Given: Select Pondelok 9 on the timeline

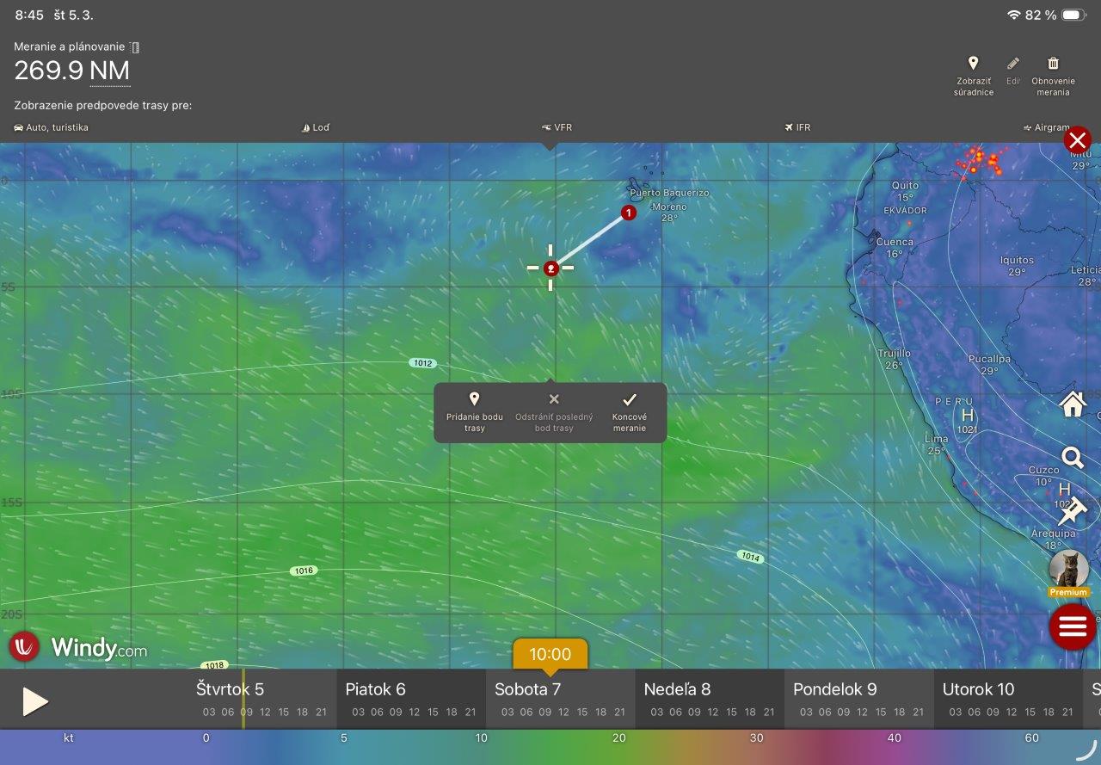Looking at the screenshot, I should [834, 689].
